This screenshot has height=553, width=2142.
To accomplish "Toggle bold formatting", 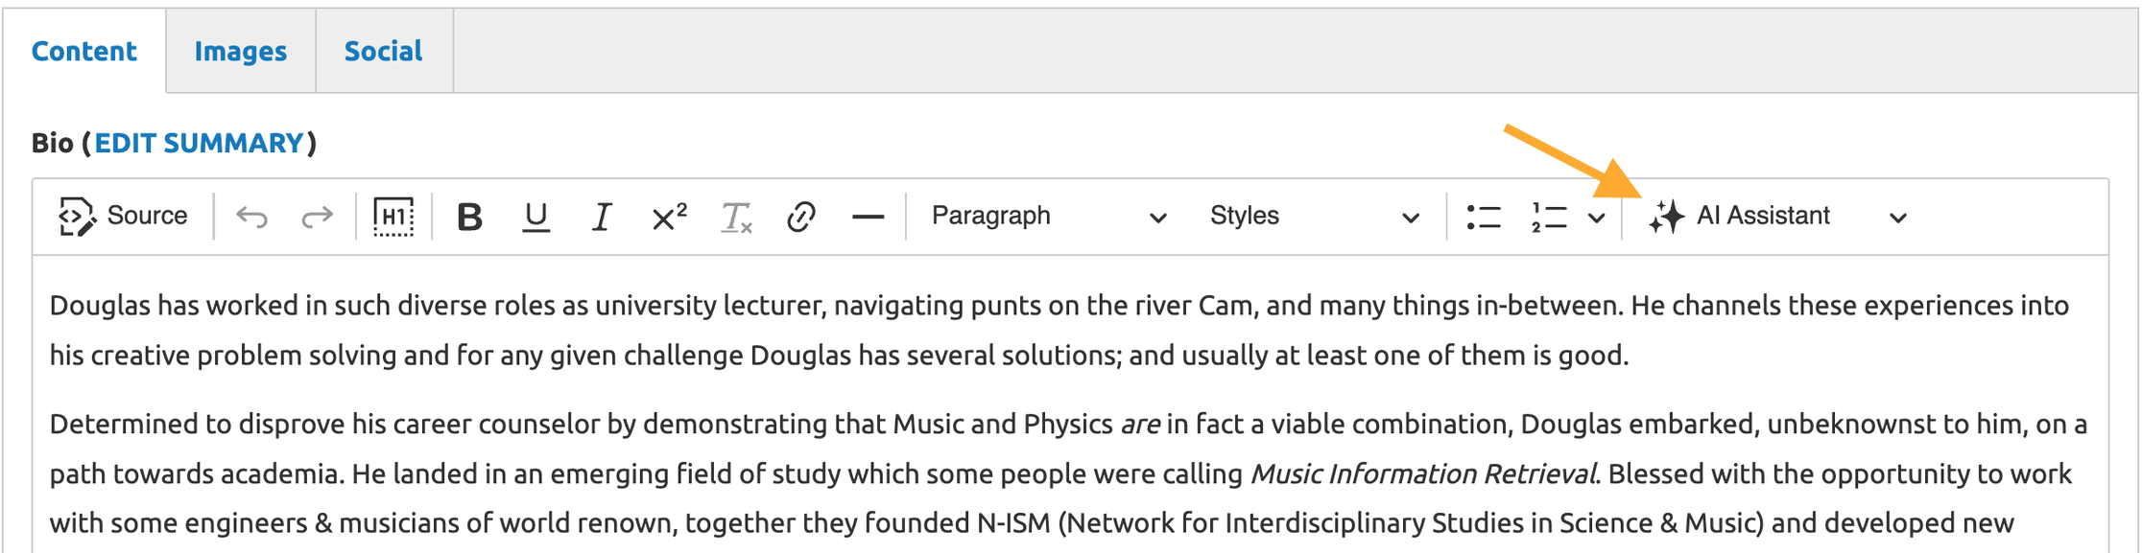I will pyautogui.click(x=469, y=218).
